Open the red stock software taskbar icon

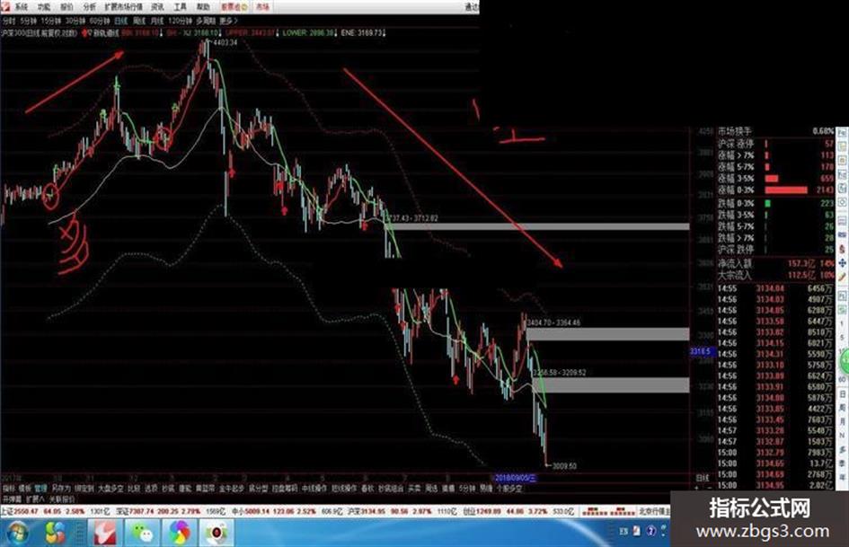point(106,533)
